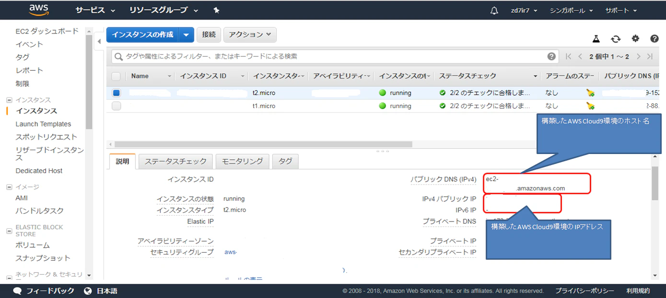666x298 pixels.
Task: Open the AWS home logo
Action: (39, 10)
